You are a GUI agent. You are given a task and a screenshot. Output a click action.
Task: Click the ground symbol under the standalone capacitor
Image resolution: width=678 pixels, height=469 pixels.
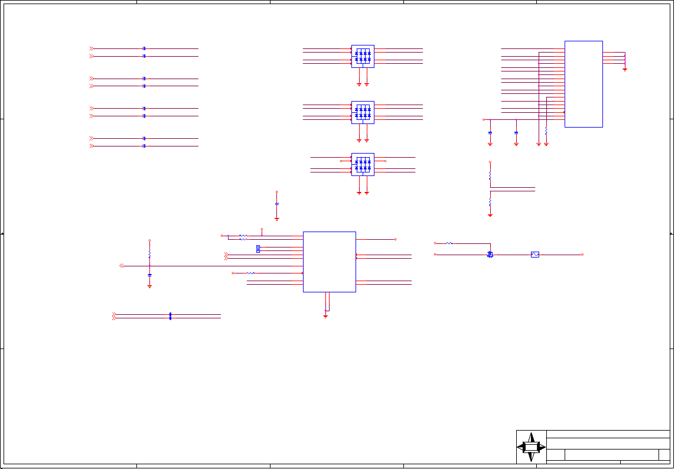(277, 219)
